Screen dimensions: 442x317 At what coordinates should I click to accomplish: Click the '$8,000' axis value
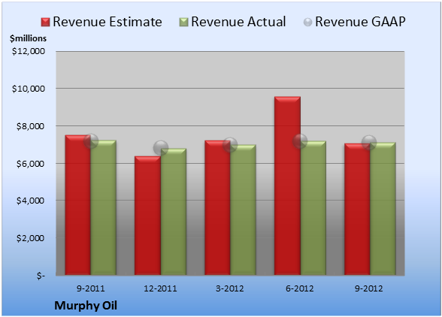click(30, 126)
